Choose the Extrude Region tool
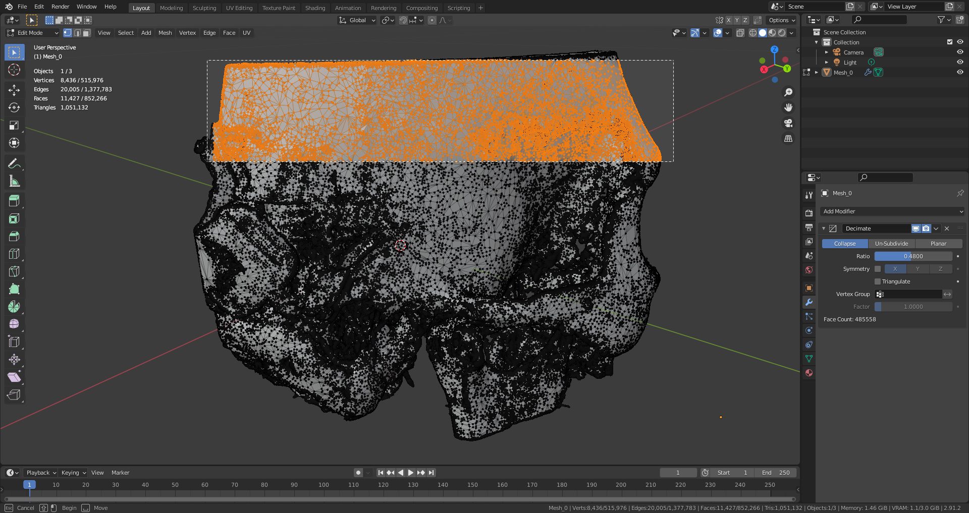This screenshot has width=969, height=513. (x=14, y=201)
